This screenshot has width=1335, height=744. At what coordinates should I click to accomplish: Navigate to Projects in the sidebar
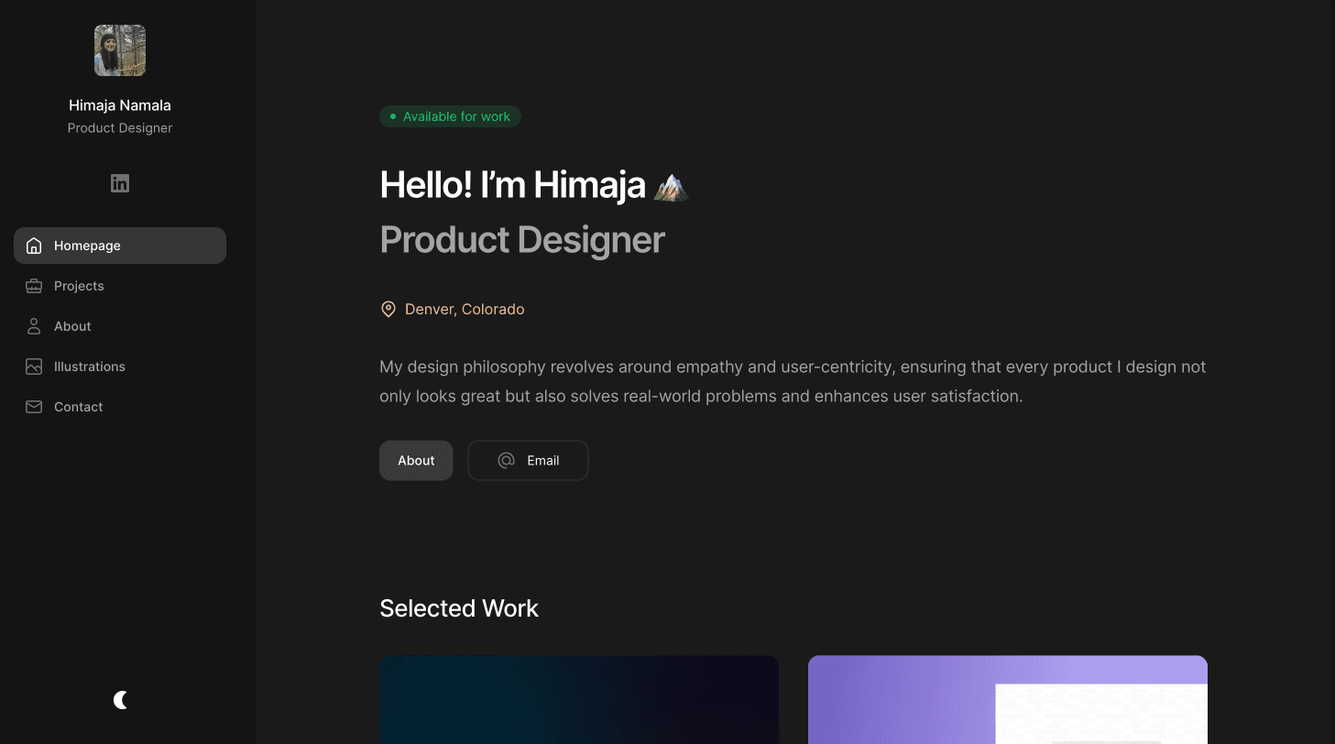pos(79,286)
